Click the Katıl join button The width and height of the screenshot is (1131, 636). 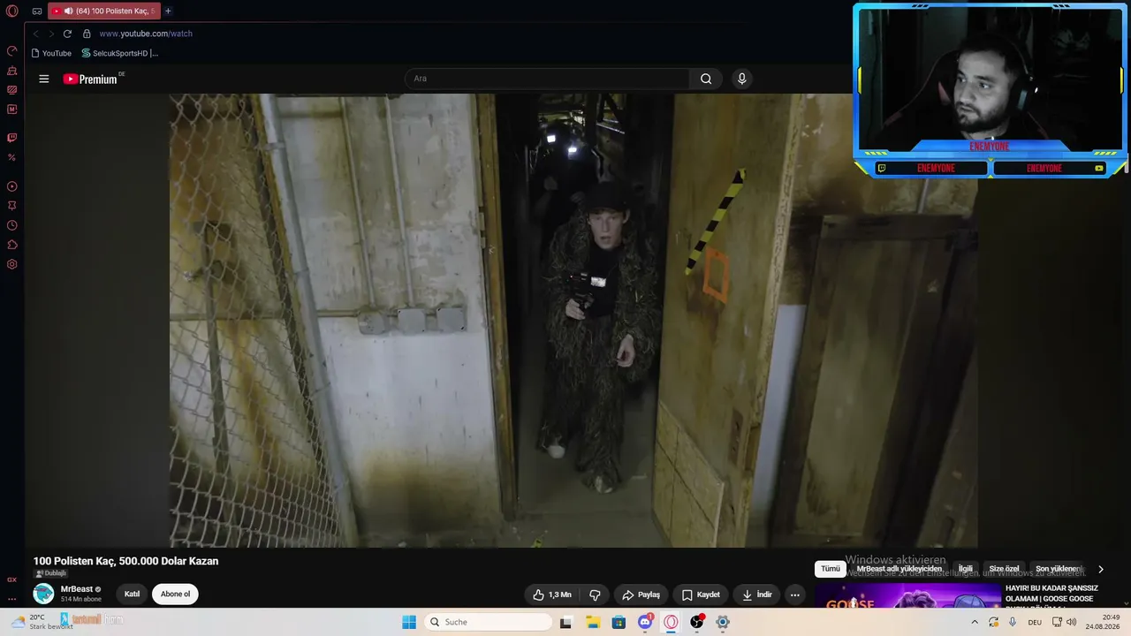coord(132,594)
